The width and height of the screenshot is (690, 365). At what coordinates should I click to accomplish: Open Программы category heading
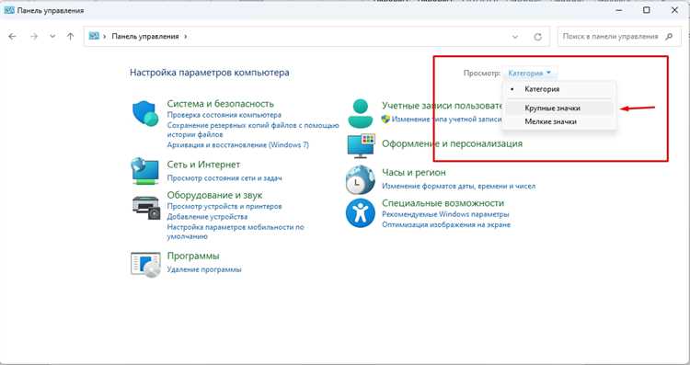pos(193,256)
